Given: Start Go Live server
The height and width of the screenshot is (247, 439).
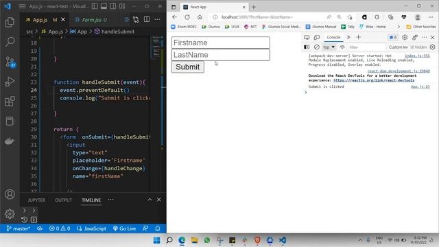Looking at the screenshot, I should coord(125,228).
